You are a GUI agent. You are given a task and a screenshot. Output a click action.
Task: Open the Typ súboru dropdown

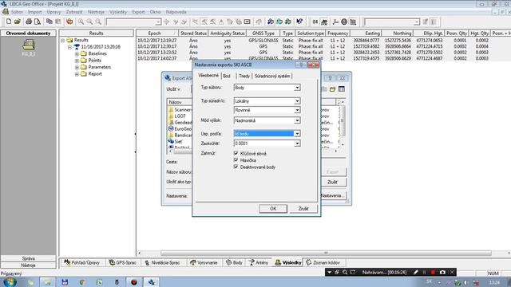click(297, 88)
